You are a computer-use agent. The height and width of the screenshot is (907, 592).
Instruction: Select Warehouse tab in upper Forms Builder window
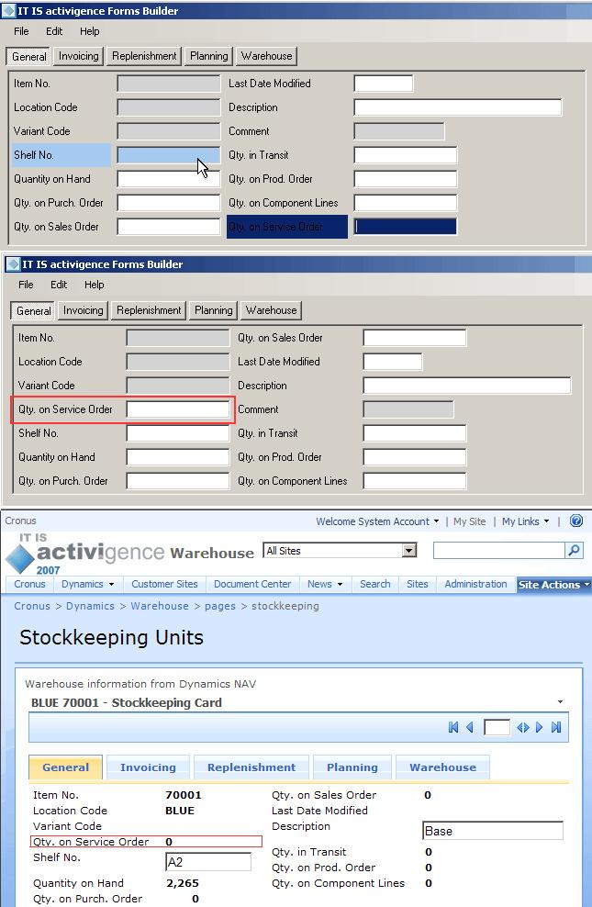(266, 56)
